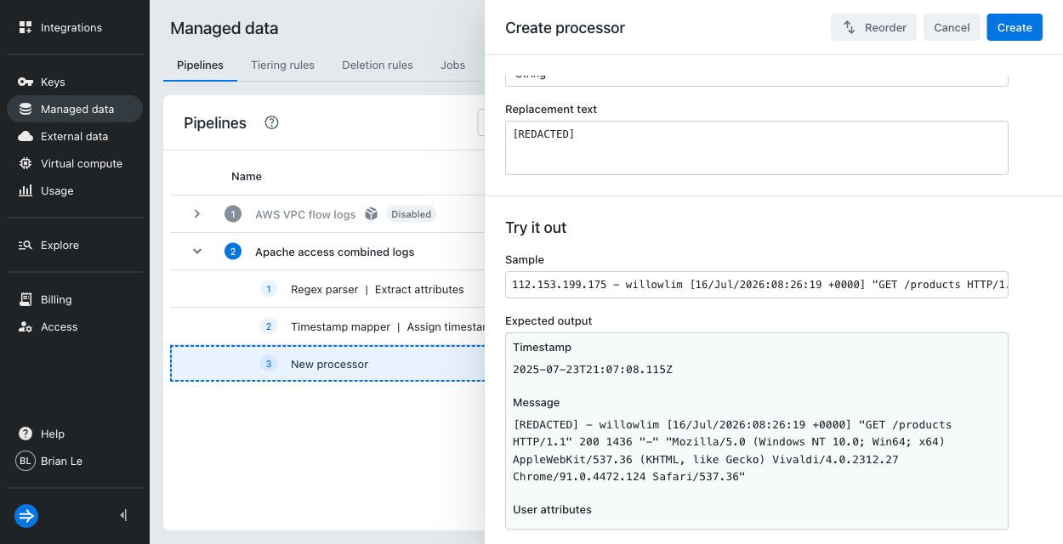Open Explore in the sidebar

click(x=75, y=245)
